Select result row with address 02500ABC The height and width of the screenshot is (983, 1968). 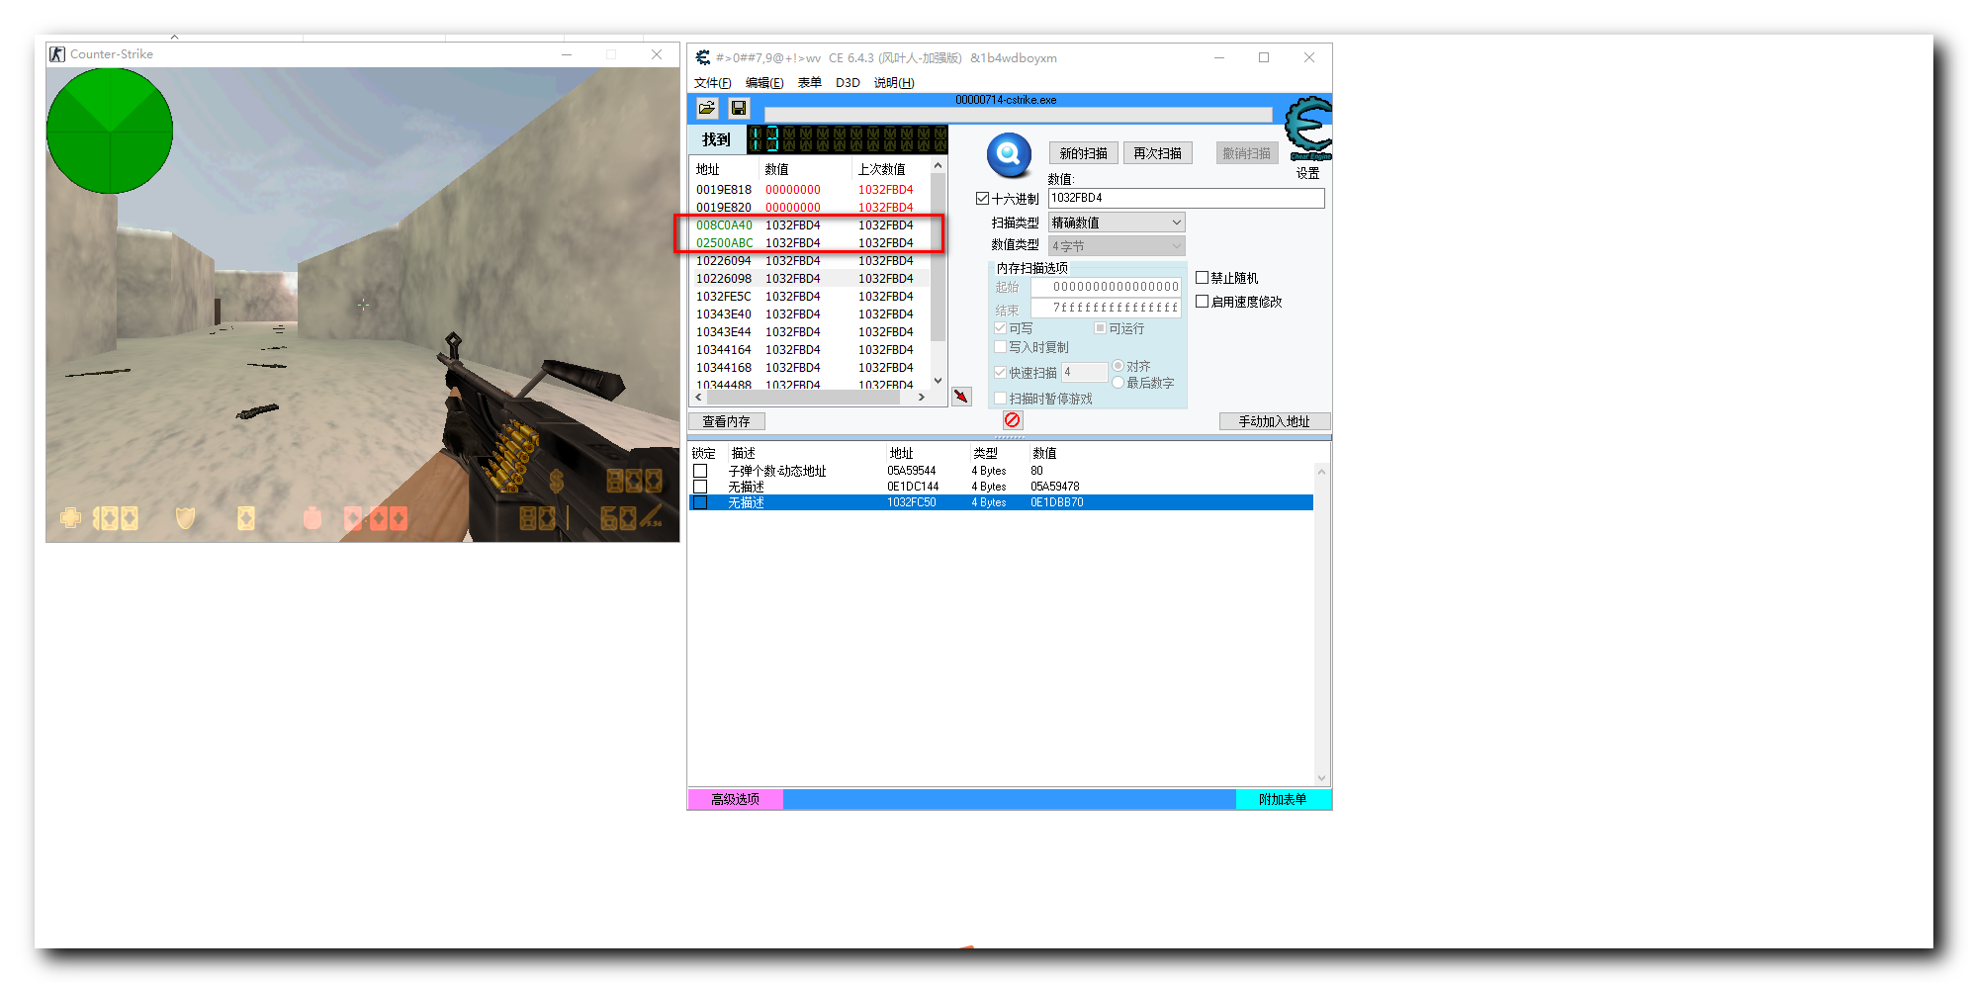[x=810, y=243]
